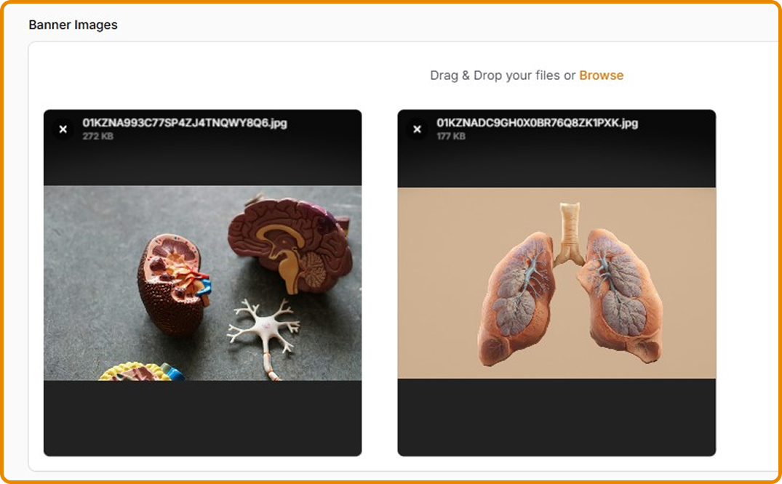Click the yellow model at the photo's bottom edge
This screenshot has height=484, width=782.
tap(142, 372)
